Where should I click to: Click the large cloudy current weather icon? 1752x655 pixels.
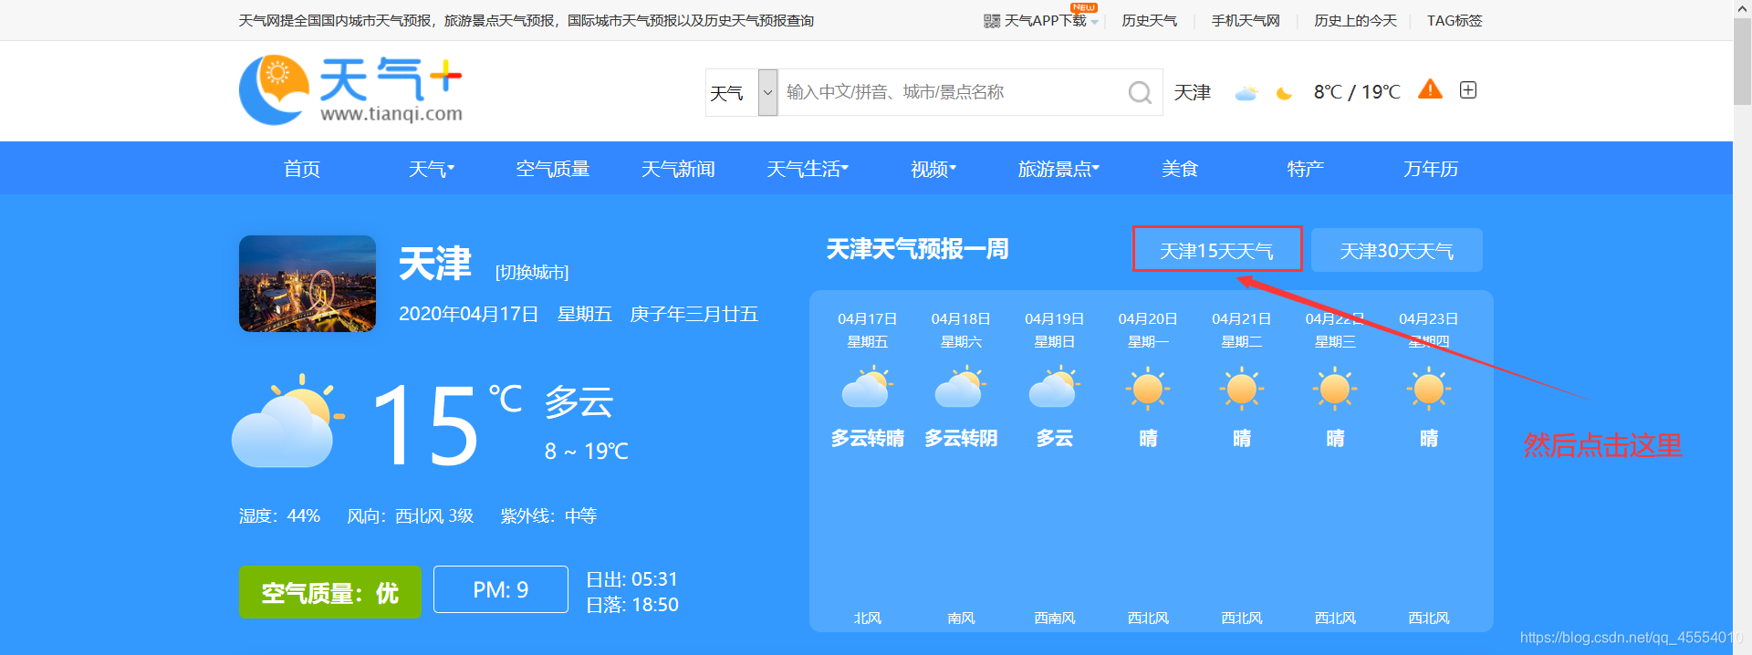tap(288, 421)
